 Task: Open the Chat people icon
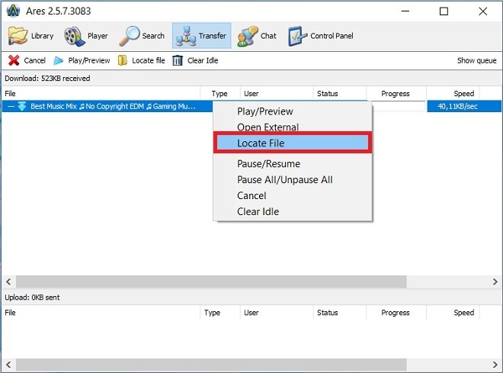click(248, 36)
